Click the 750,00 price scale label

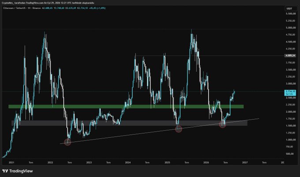click(x=290, y=147)
